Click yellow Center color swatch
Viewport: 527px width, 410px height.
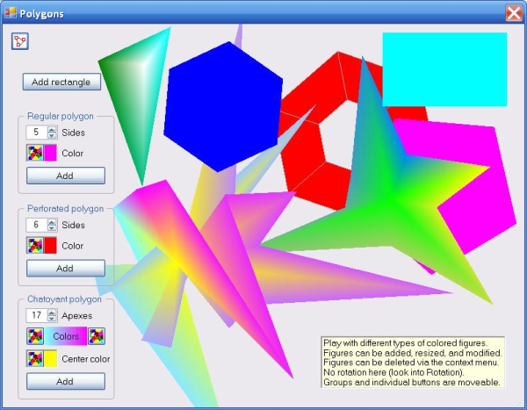[x=50, y=358]
